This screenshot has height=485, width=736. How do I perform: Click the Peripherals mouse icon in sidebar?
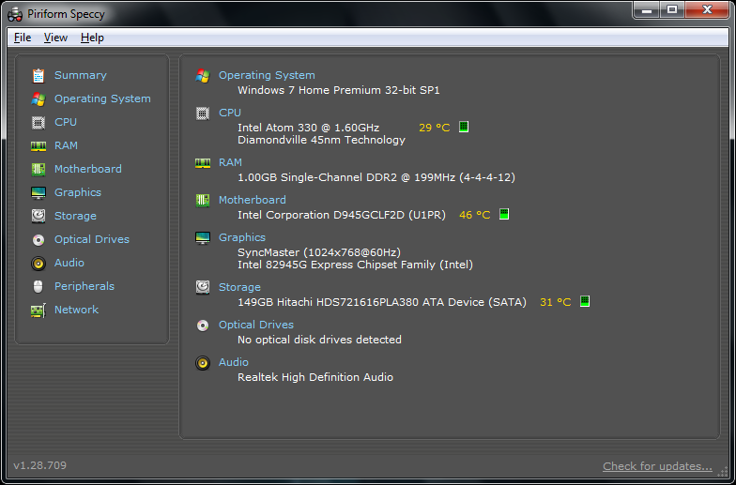(38, 286)
